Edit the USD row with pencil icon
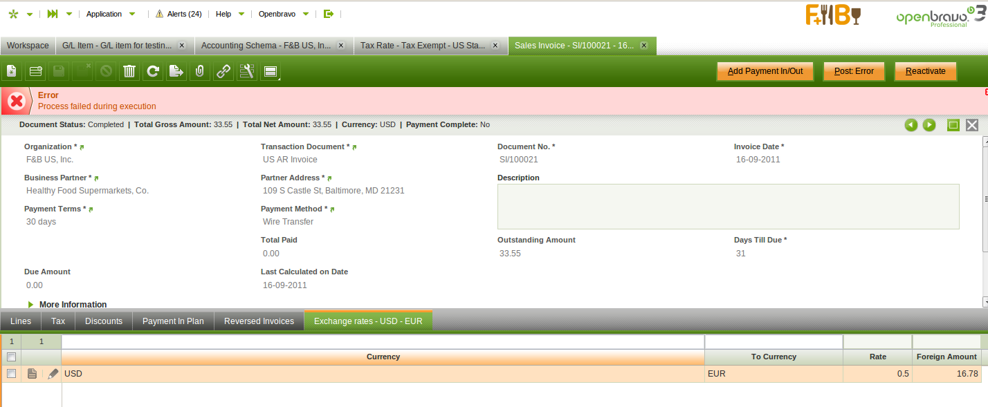 coord(53,374)
